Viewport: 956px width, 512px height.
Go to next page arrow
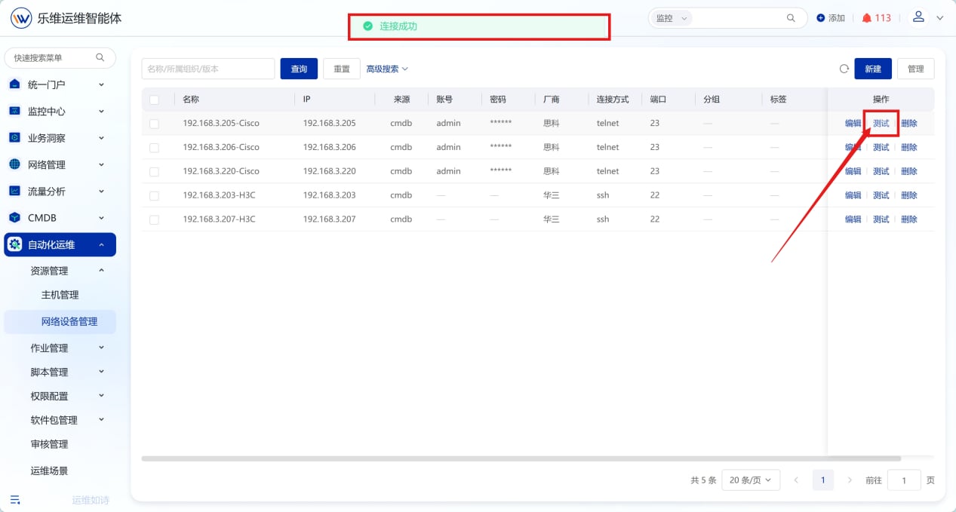click(x=850, y=480)
